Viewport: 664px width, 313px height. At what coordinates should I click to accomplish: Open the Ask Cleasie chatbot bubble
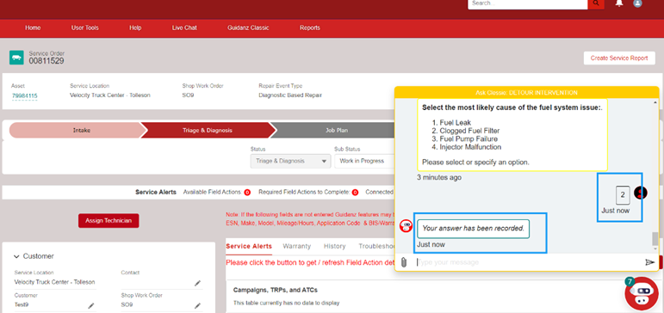(x=642, y=293)
